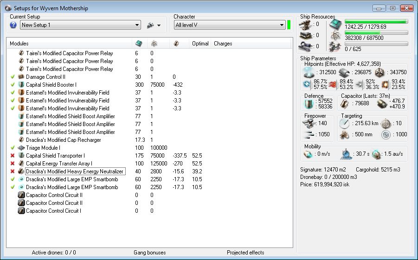The height and width of the screenshot is (260, 418).
Task: Click the CPU usage progress bar
Action: tap(376, 21)
